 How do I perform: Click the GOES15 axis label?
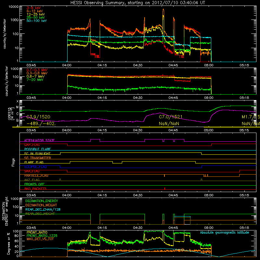9,113
